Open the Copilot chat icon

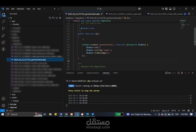[139, 9]
